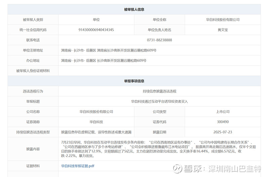Select the date 2025-07-23
Viewport: 269px width, 177px height.
click(x=223, y=132)
